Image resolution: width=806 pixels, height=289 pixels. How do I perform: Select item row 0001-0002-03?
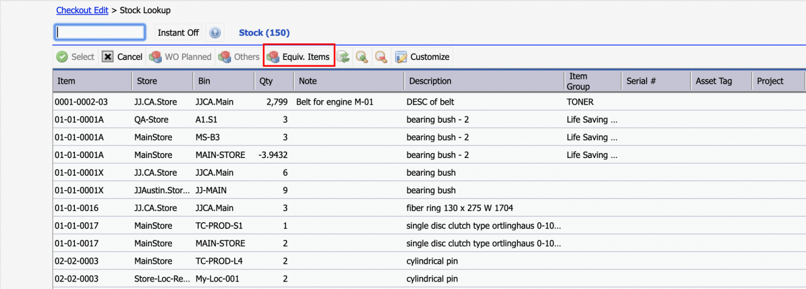tap(81, 101)
